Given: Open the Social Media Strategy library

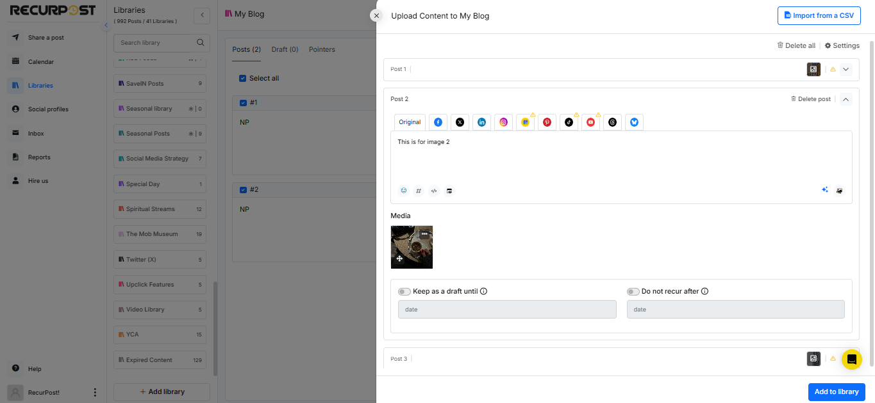Looking at the screenshot, I should 160,159.
